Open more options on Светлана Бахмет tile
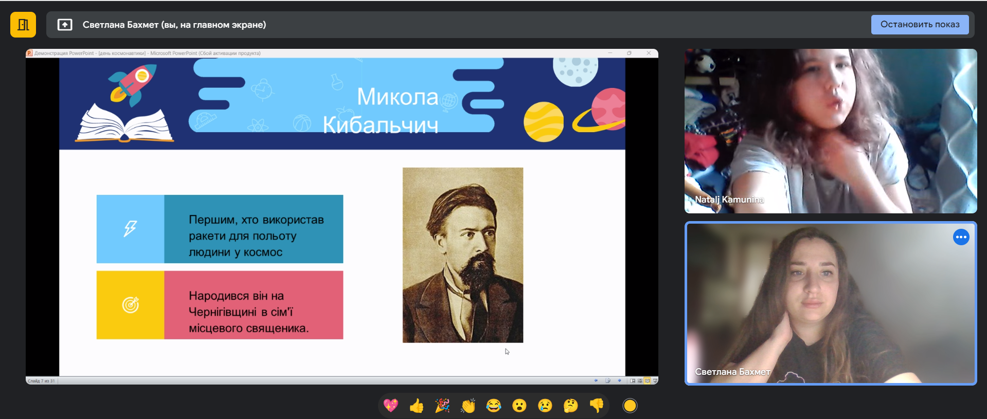The width and height of the screenshot is (987, 419). coord(961,237)
